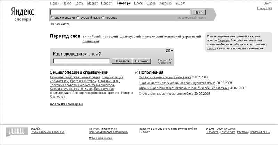Open the virtual keyboard icon
This screenshot has width=278, height=145.
pyautogui.click(x=52, y=24)
